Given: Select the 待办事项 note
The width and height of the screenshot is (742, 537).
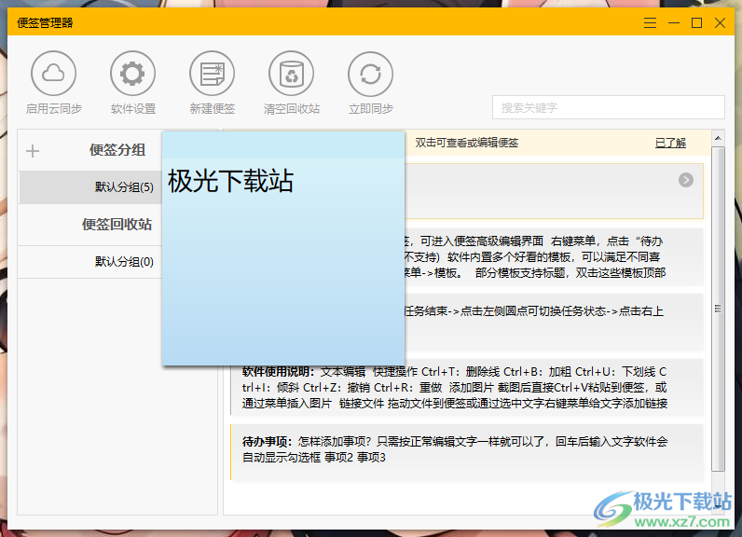Looking at the screenshot, I should pyautogui.click(x=468, y=452).
